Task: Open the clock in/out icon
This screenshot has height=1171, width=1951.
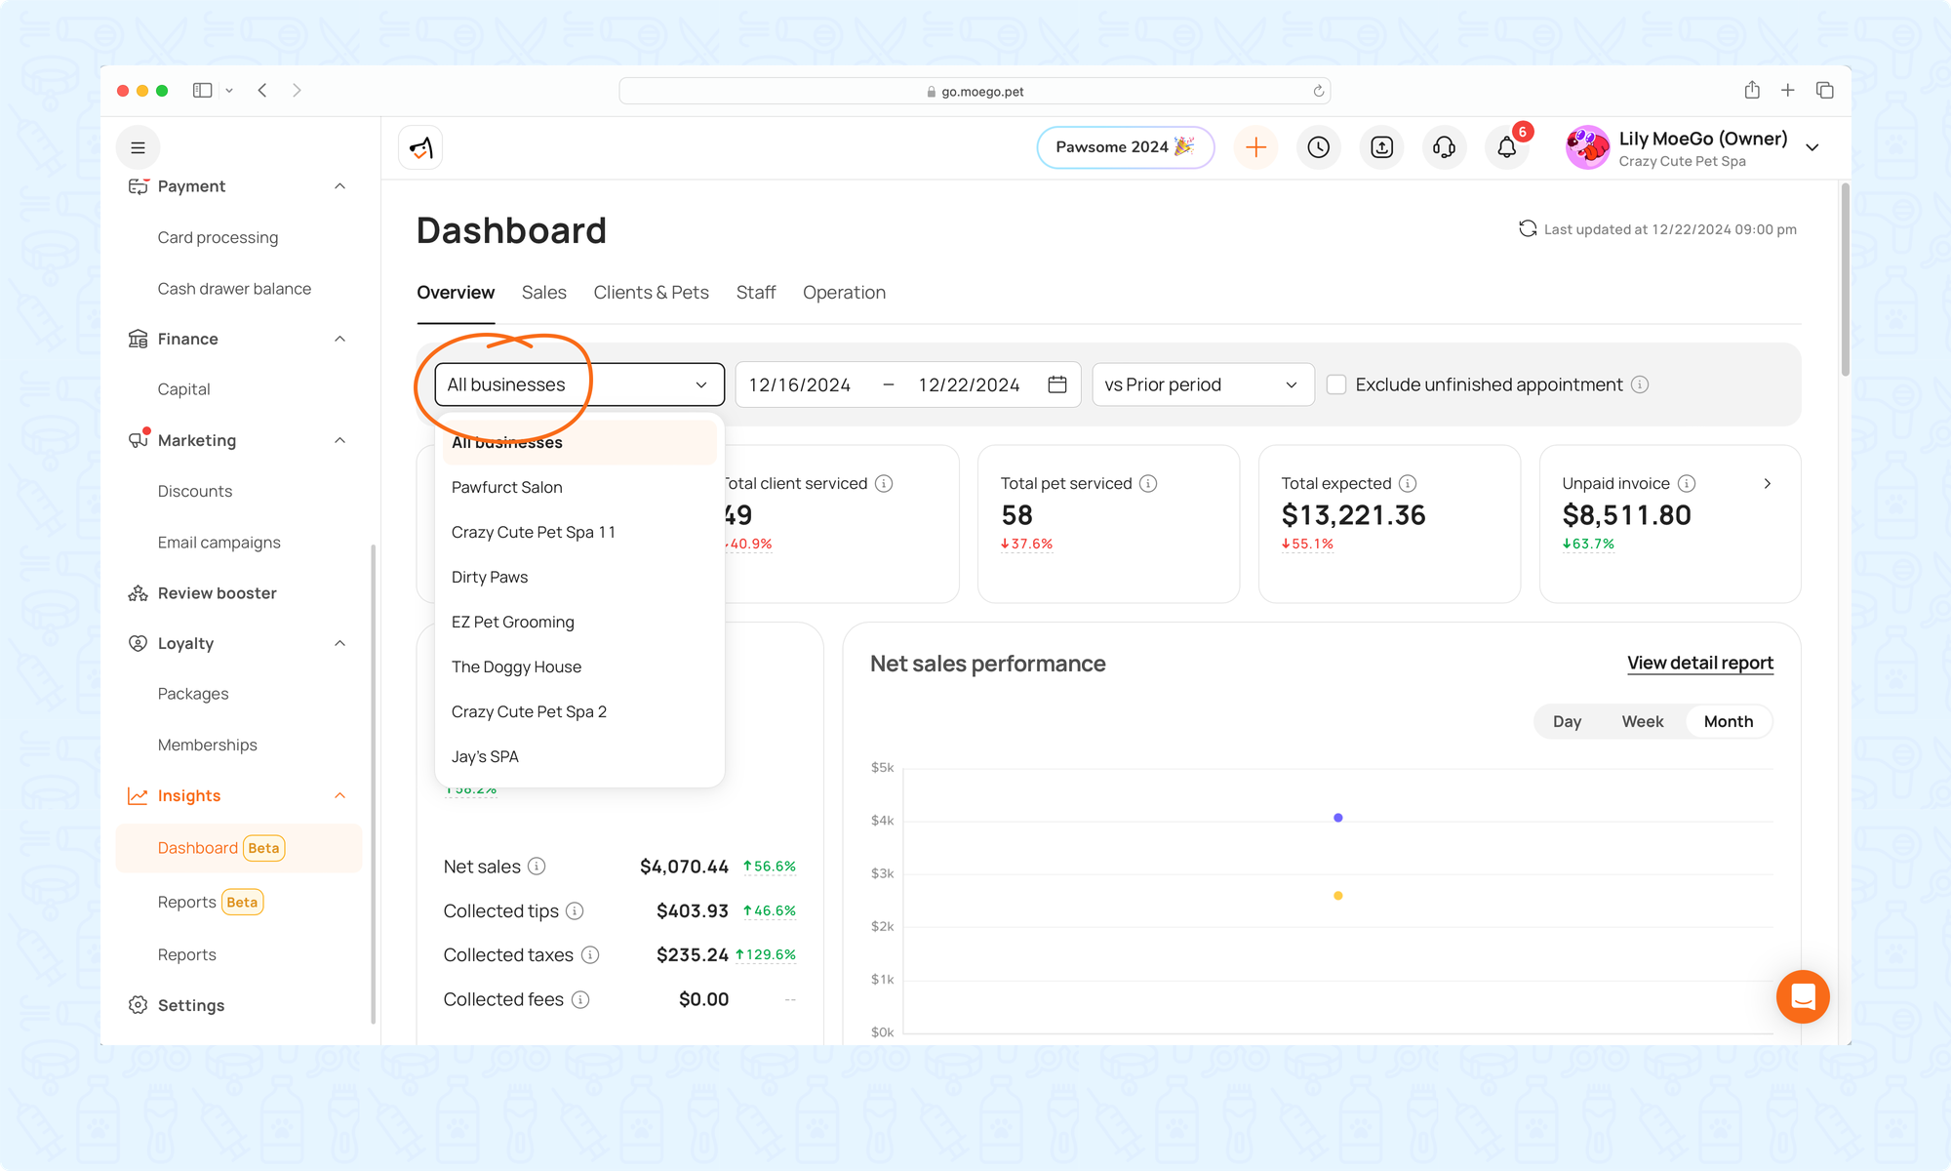Action: coord(1318,147)
